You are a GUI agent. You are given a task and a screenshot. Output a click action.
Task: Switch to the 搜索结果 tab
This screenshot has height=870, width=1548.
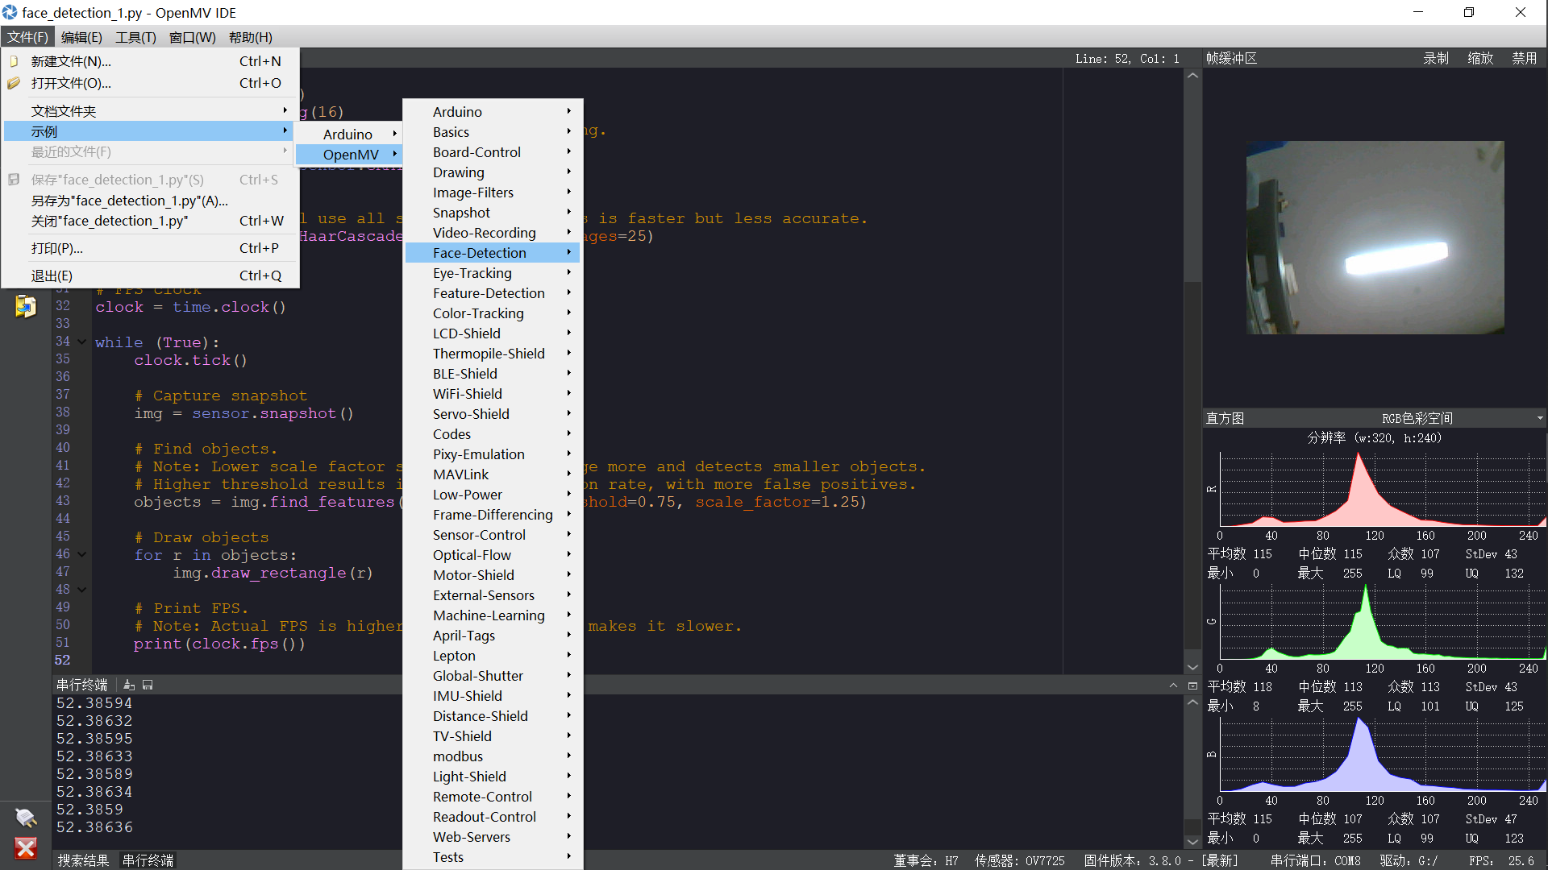(83, 860)
